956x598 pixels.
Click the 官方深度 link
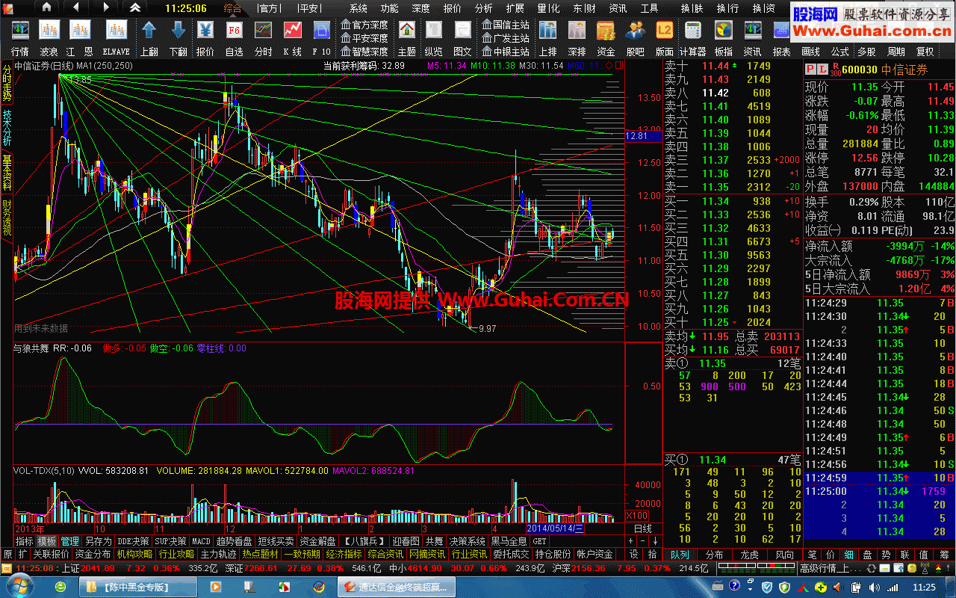pos(364,25)
